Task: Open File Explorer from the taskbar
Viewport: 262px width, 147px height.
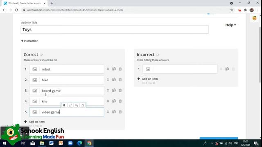Action: 42,143
